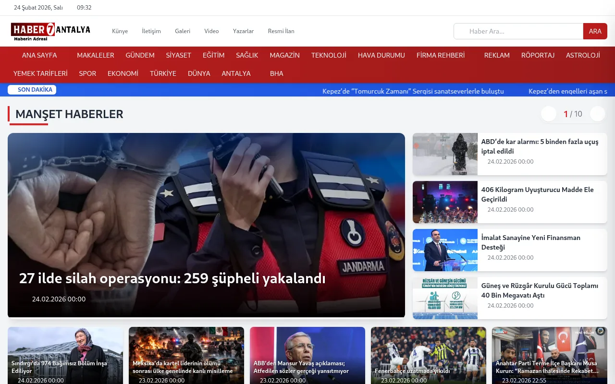Open the İletişim link
Image resolution: width=615 pixels, height=384 pixels.
(151, 31)
